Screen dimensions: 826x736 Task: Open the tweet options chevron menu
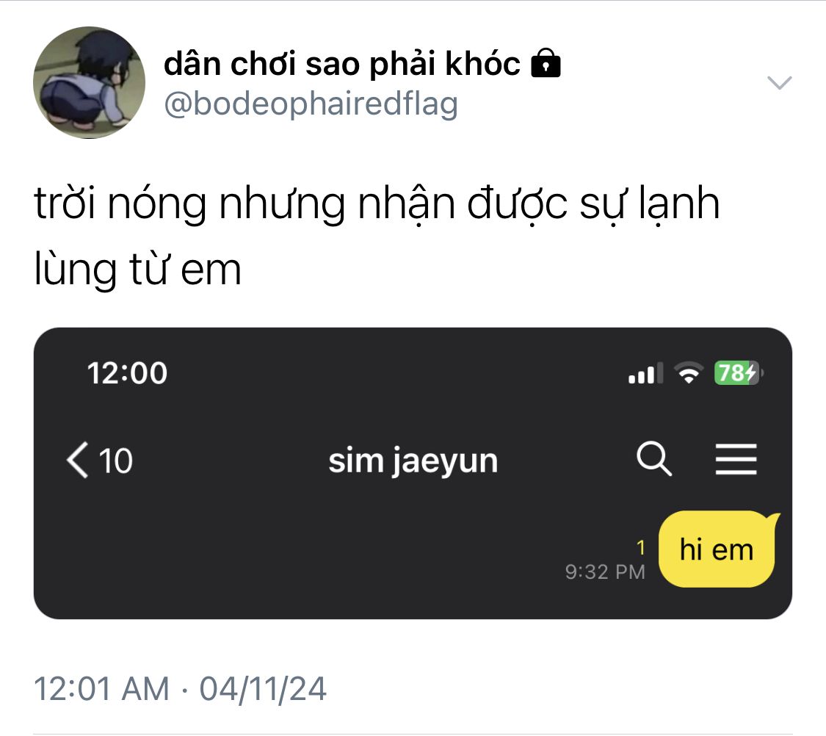779,83
